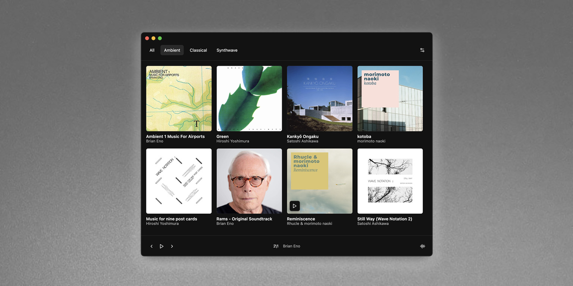This screenshot has width=573, height=286.
Task: Play Reminiscence using its overlay play button
Action: point(294,206)
